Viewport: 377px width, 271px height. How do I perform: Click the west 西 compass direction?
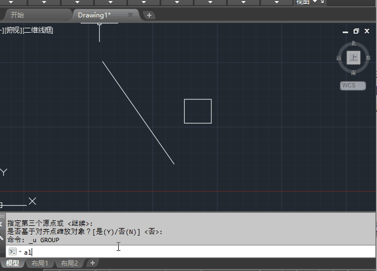339,58
